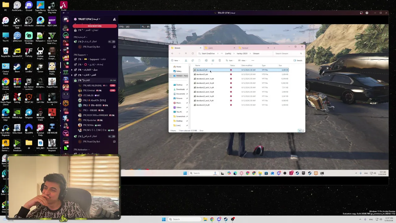Expand the Activation category in Discord

(x=82, y=150)
